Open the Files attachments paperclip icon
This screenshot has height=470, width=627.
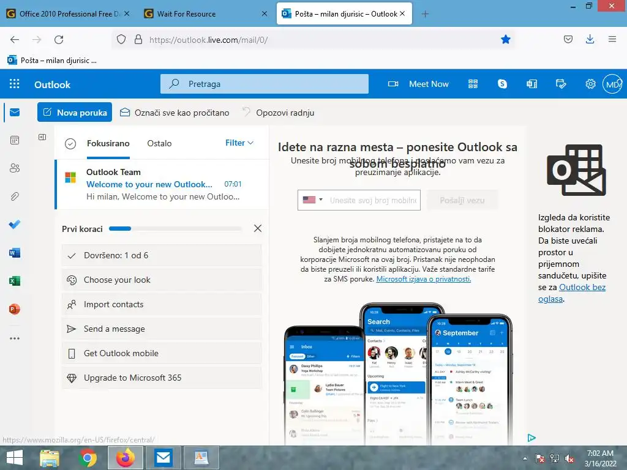15,196
